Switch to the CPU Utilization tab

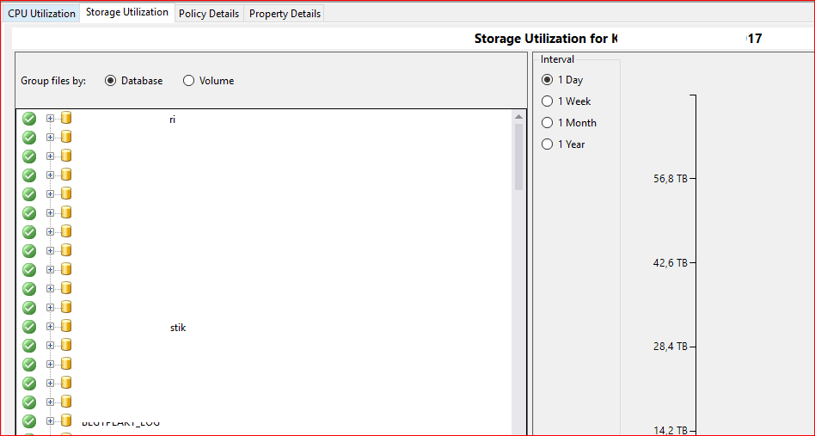pyautogui.click(x=41, y=14)
